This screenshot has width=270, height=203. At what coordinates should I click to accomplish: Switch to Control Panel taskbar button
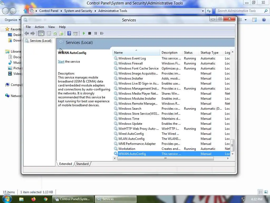pos(73,199)
